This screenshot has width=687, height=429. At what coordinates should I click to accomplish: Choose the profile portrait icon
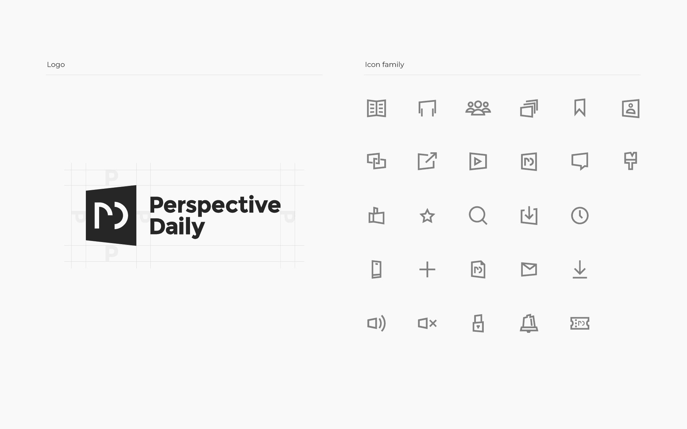pyautogui.click(x=630, y=108)
